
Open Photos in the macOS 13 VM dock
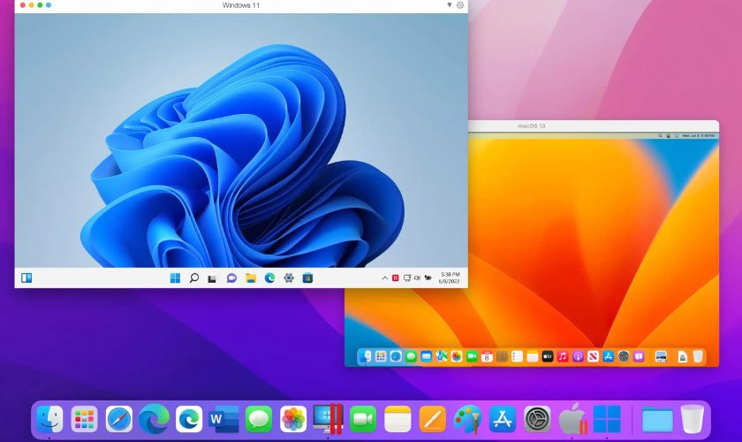pyautogui.click(x=457, y=356)
